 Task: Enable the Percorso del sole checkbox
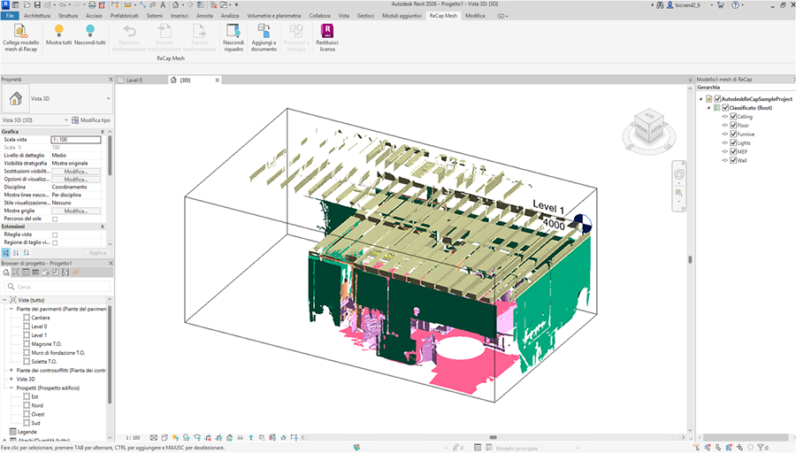click(x=55, y=219)
